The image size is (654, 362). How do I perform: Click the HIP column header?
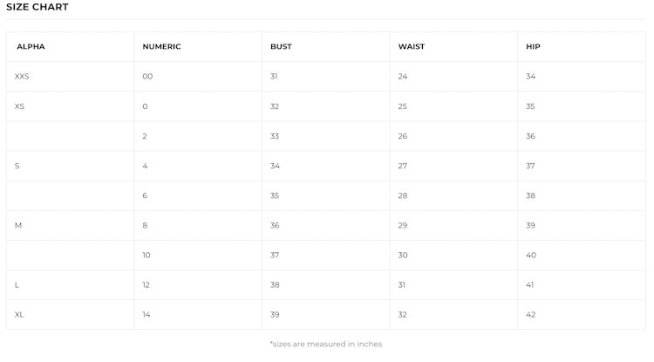[533, 46]
